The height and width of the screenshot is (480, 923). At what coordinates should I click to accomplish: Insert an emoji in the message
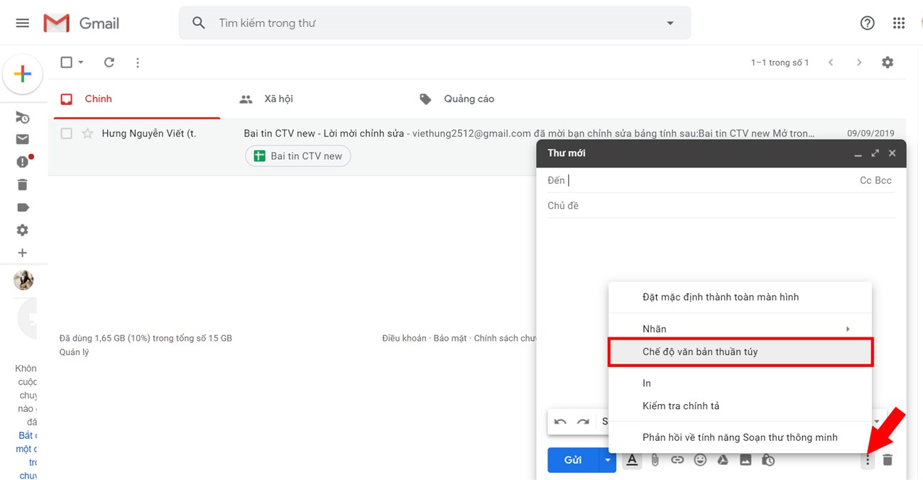coord(700,460)
